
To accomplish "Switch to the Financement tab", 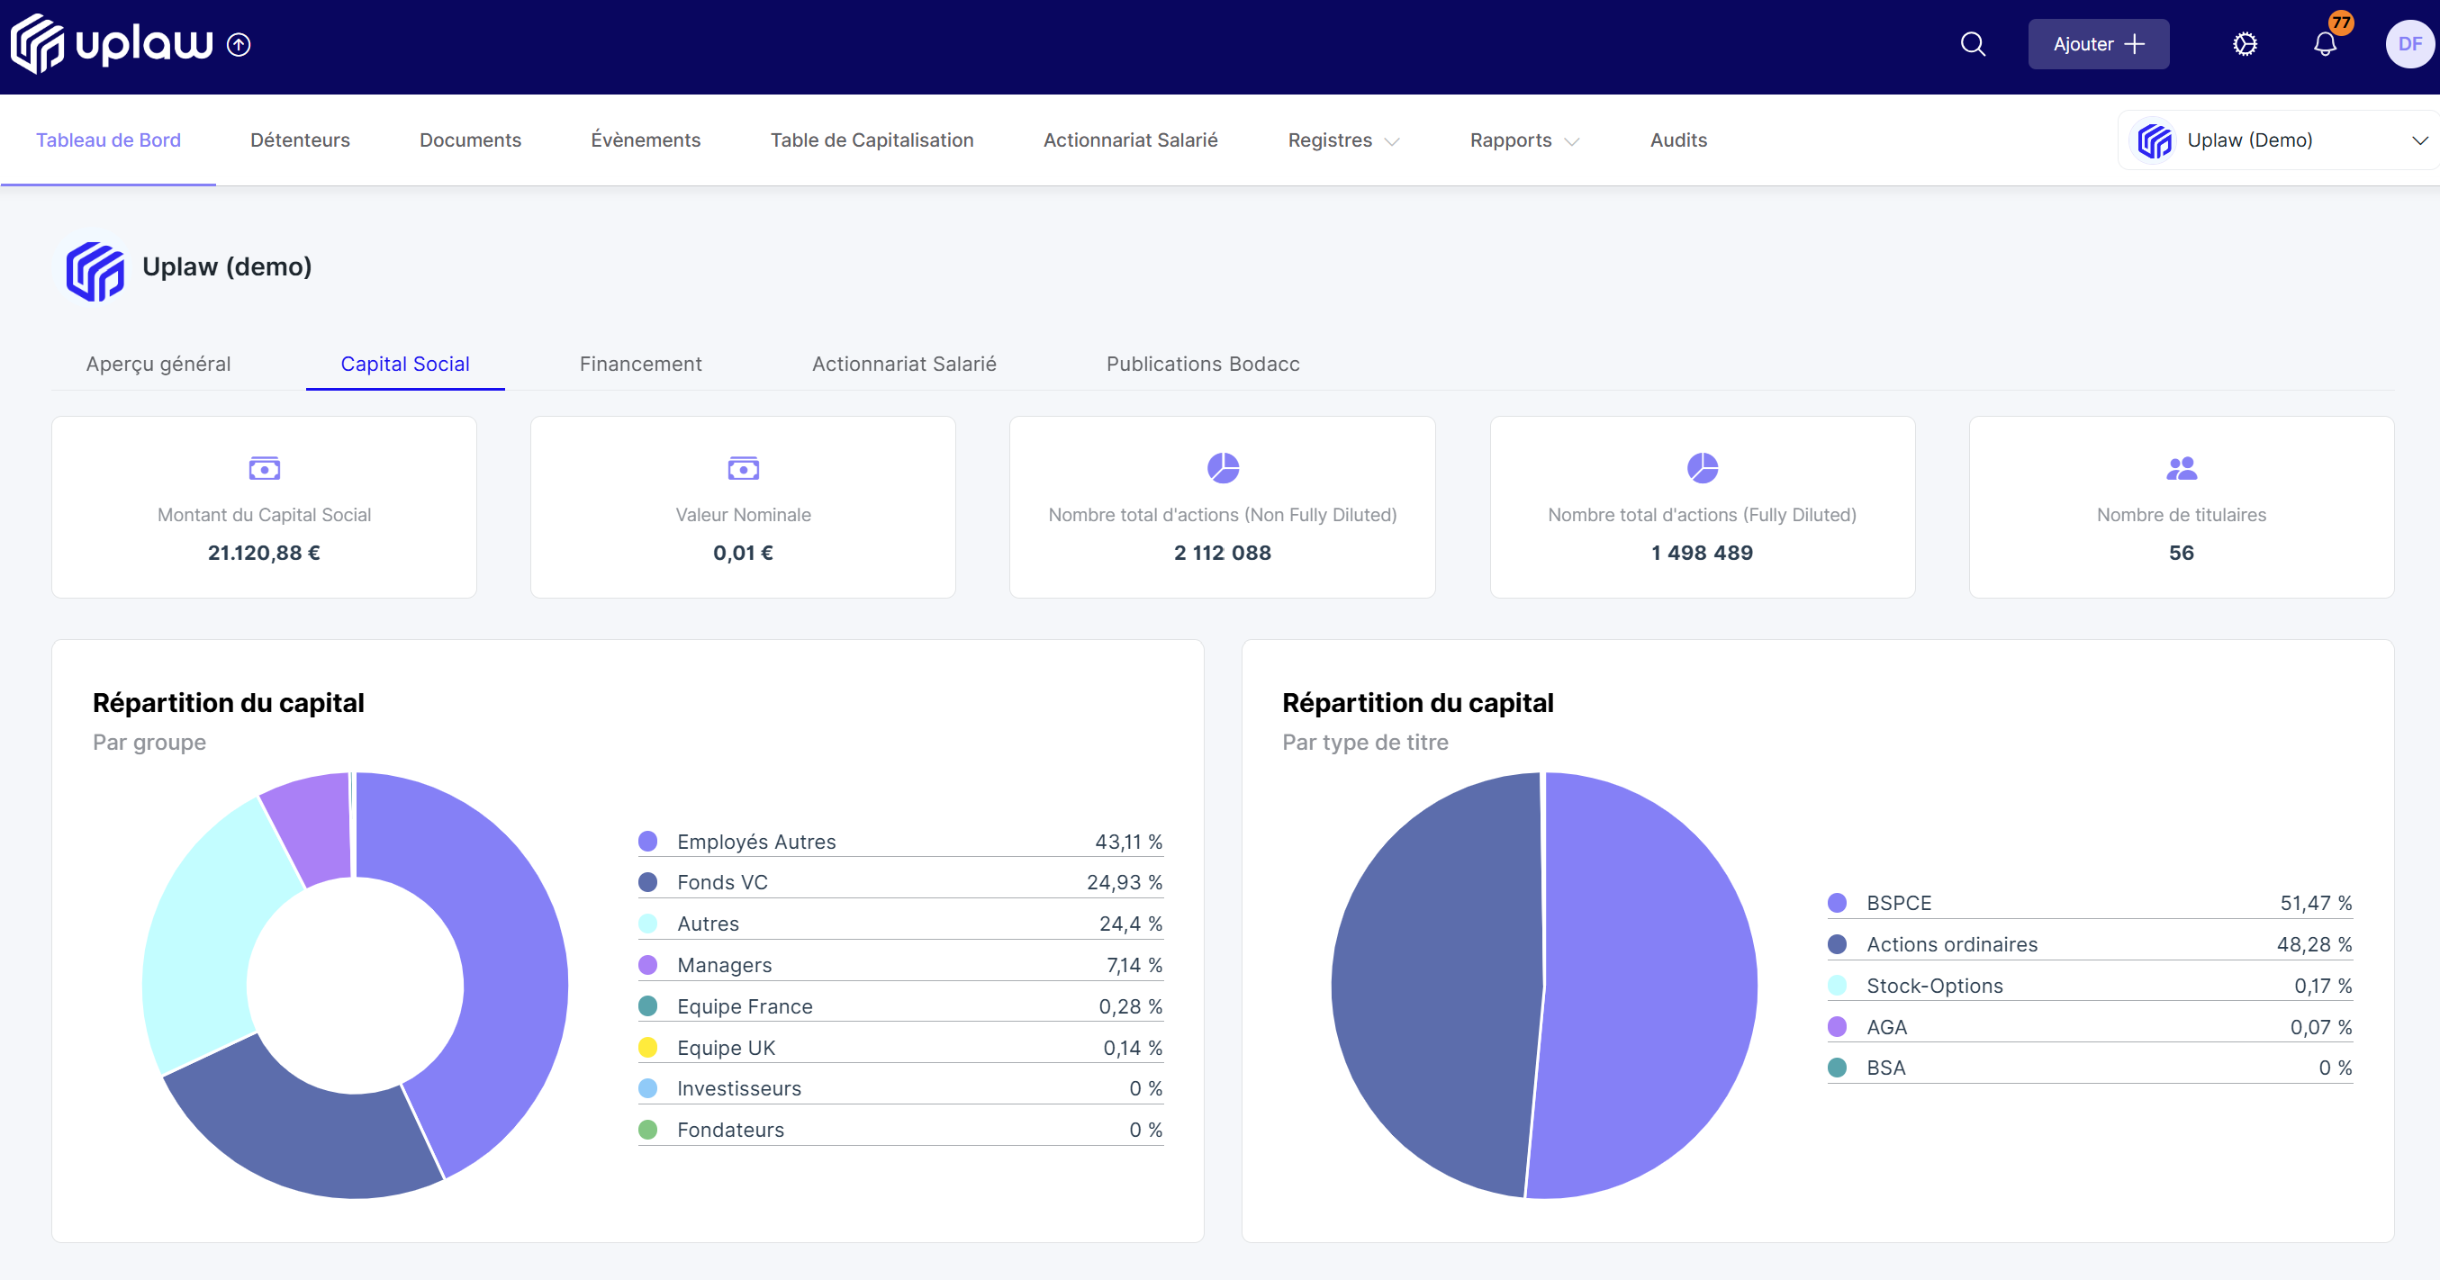I will coord(640,364).
